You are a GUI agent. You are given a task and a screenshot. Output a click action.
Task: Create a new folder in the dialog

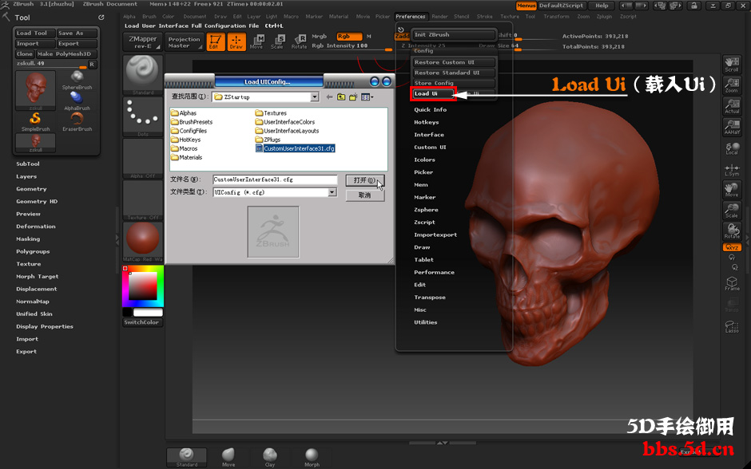coord(353,97)
